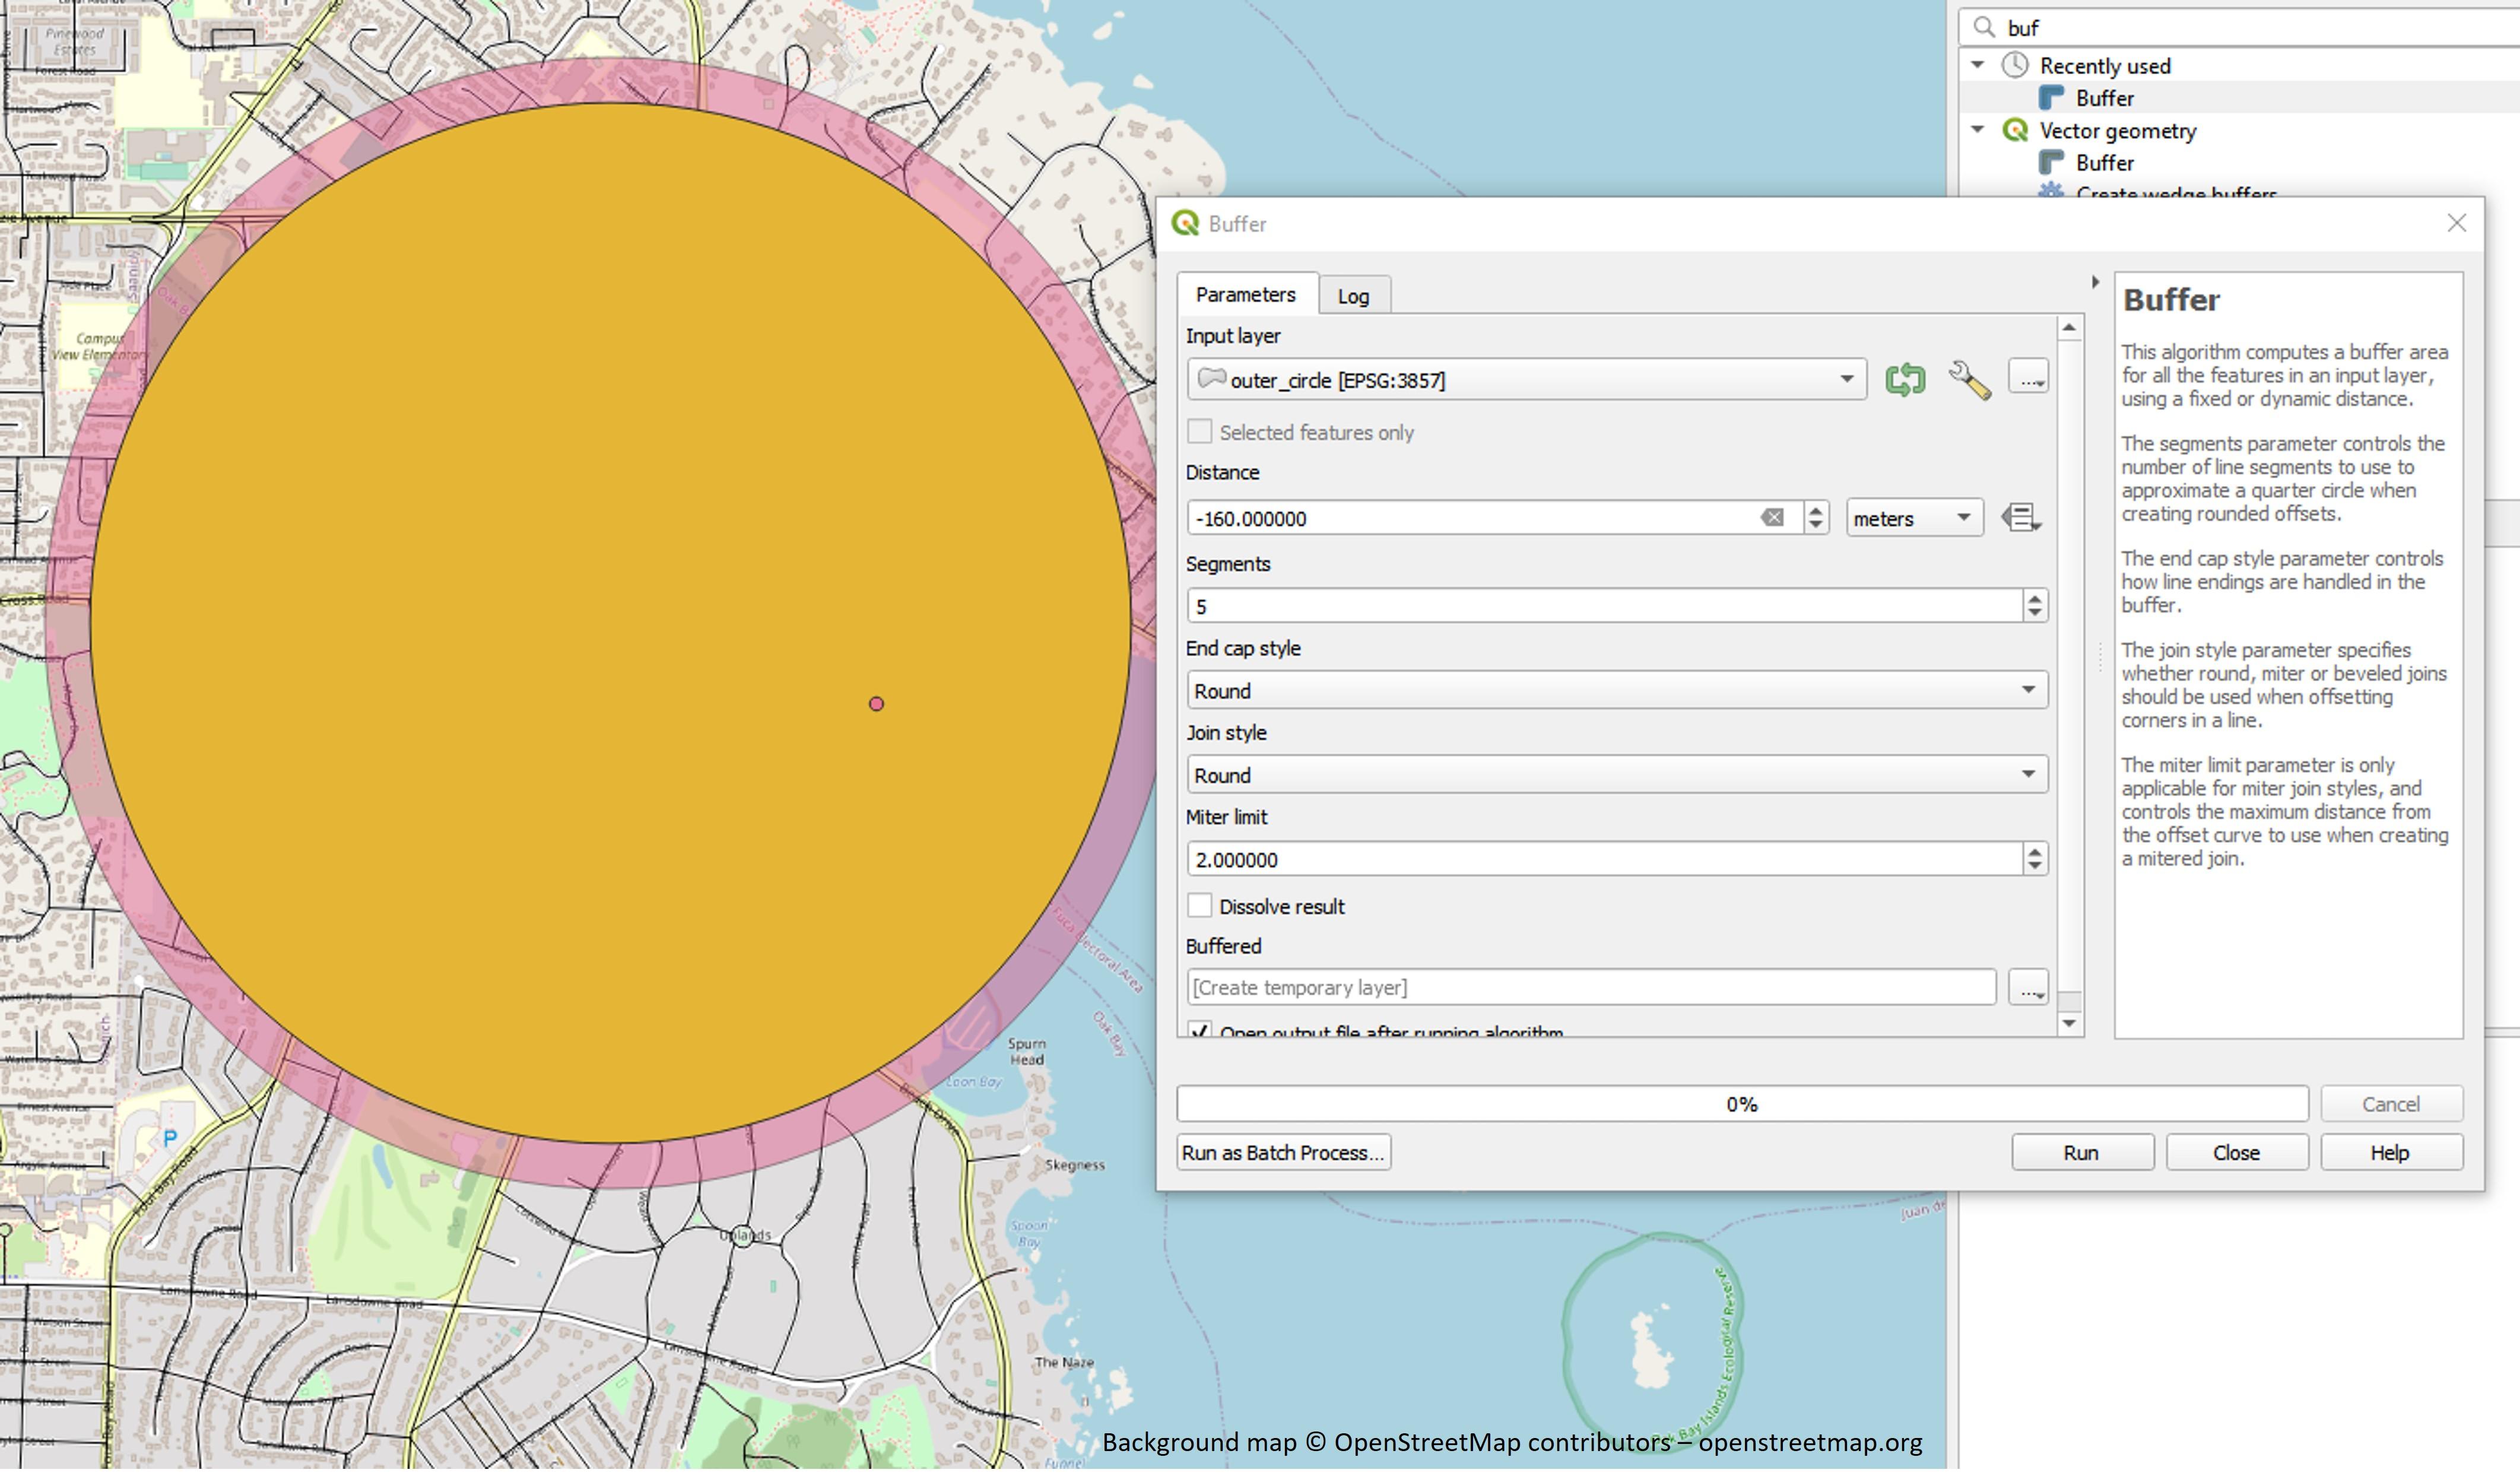Click Buffered output browse ellipsis button

click(2028, 988)
